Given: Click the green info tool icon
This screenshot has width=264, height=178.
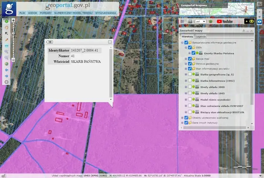Looking at the screenshot, I should pyautogui.click(x=6, y=21).
